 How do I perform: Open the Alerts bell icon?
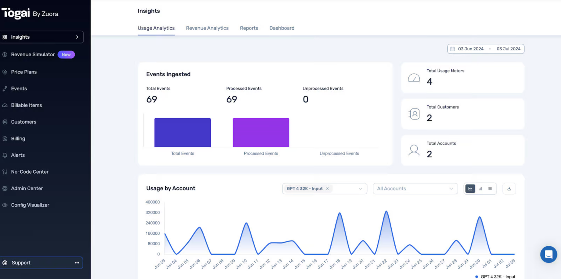(5, 155)
